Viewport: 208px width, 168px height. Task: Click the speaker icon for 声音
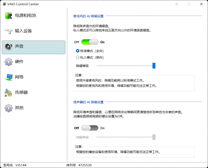tap(9, 46)
